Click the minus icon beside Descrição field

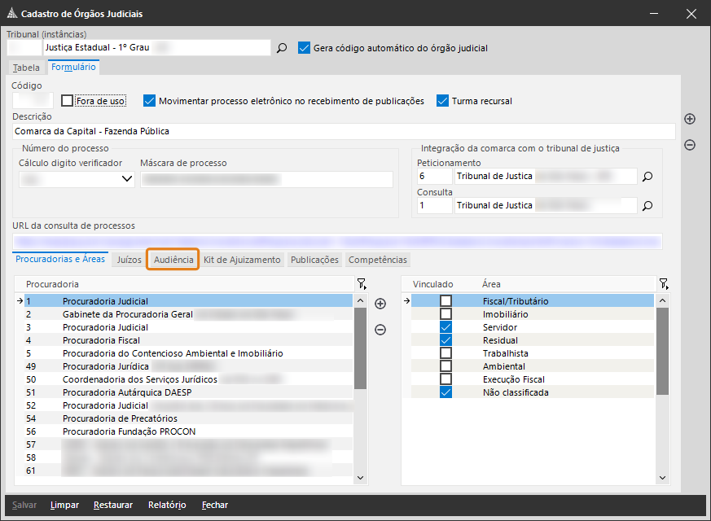(690, 145)
